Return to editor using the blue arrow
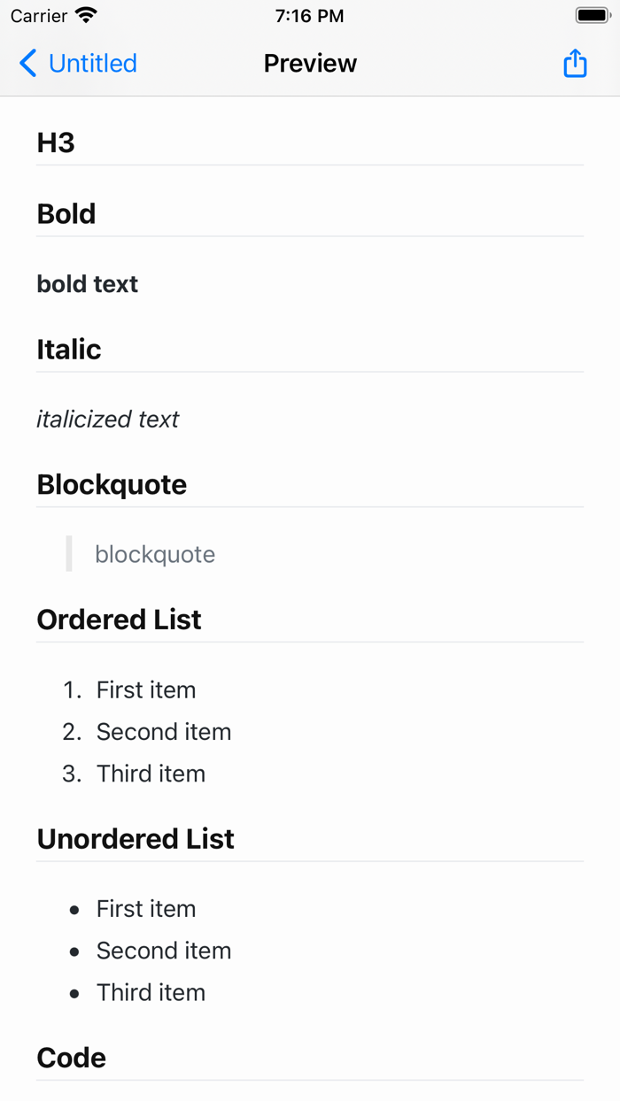 [x=27, y=63]
